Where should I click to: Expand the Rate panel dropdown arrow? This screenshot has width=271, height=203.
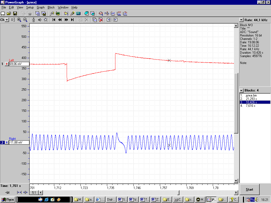point(241,20)
